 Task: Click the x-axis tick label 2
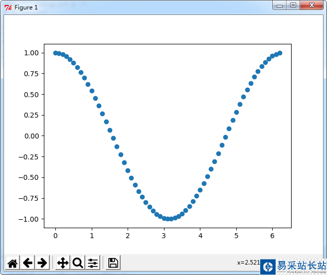tap(128, 236)
